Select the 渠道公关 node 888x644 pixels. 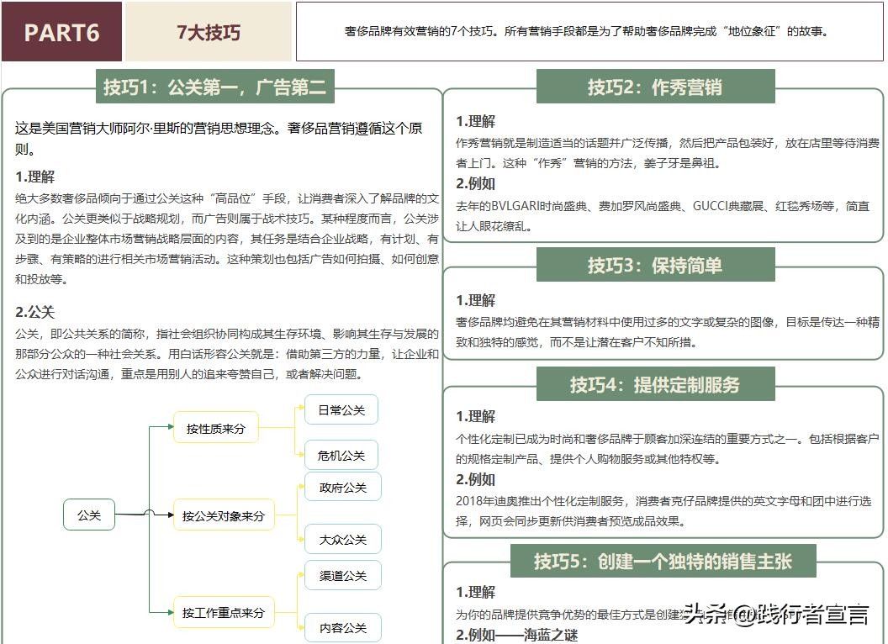342,574
